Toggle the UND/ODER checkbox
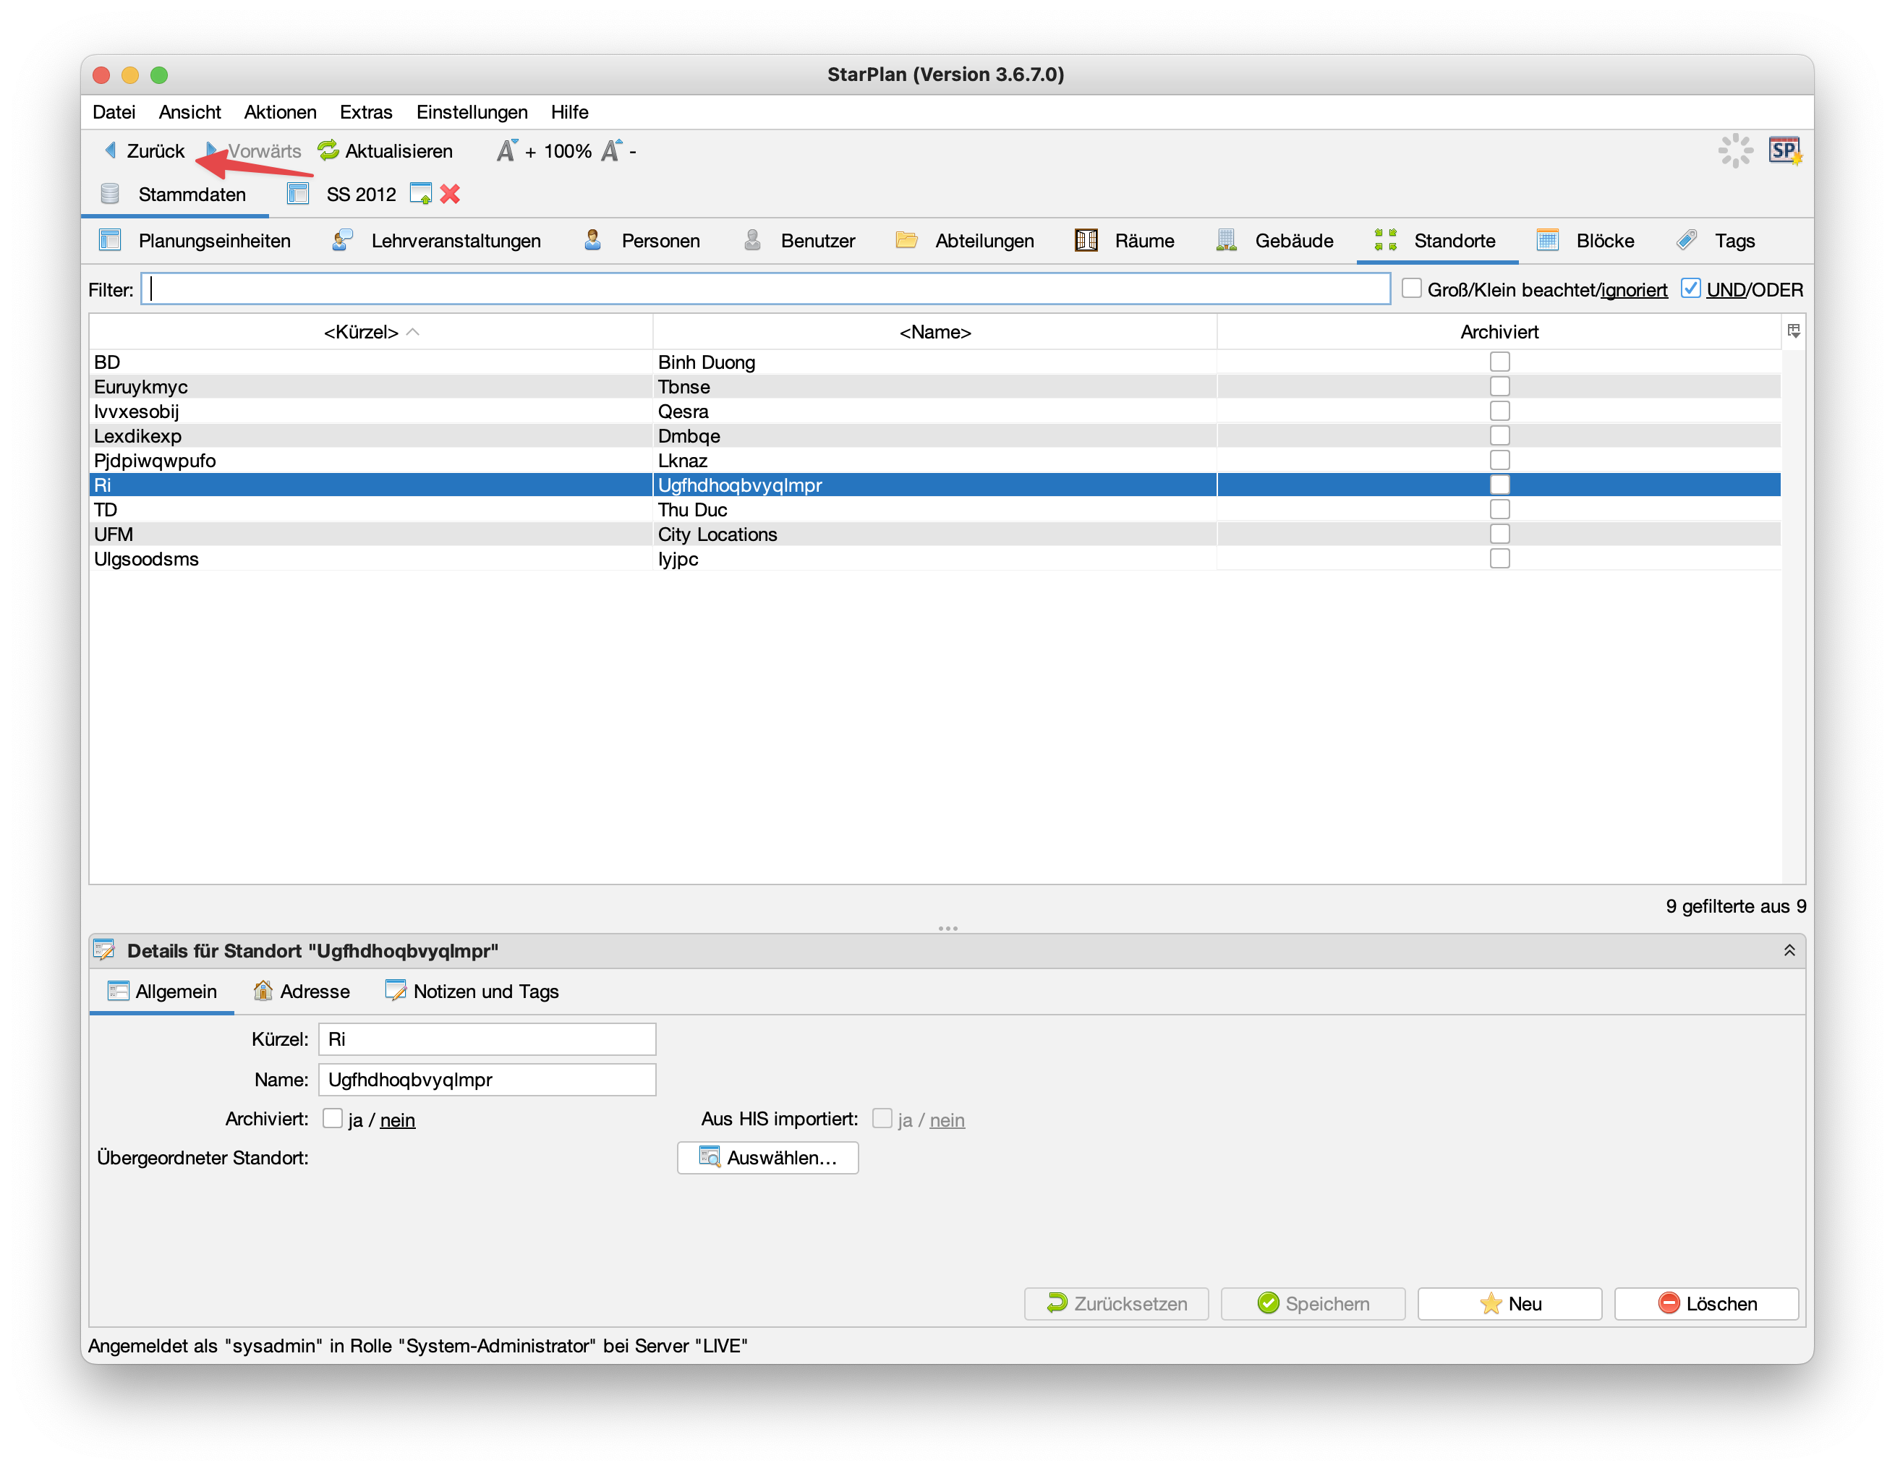Image resolution: width=1895 pixels, height=1471 pixels. pyautogui.click(x=1690, y=289)
